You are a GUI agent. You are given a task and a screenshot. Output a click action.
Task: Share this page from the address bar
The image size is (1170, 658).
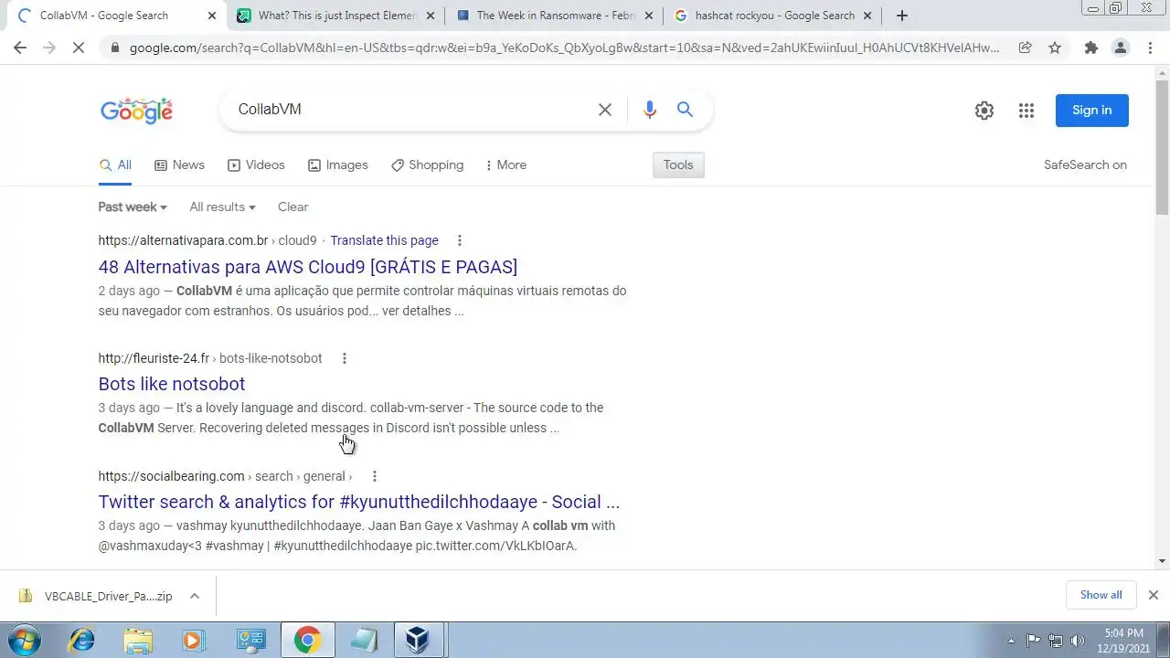point(1026,48)
